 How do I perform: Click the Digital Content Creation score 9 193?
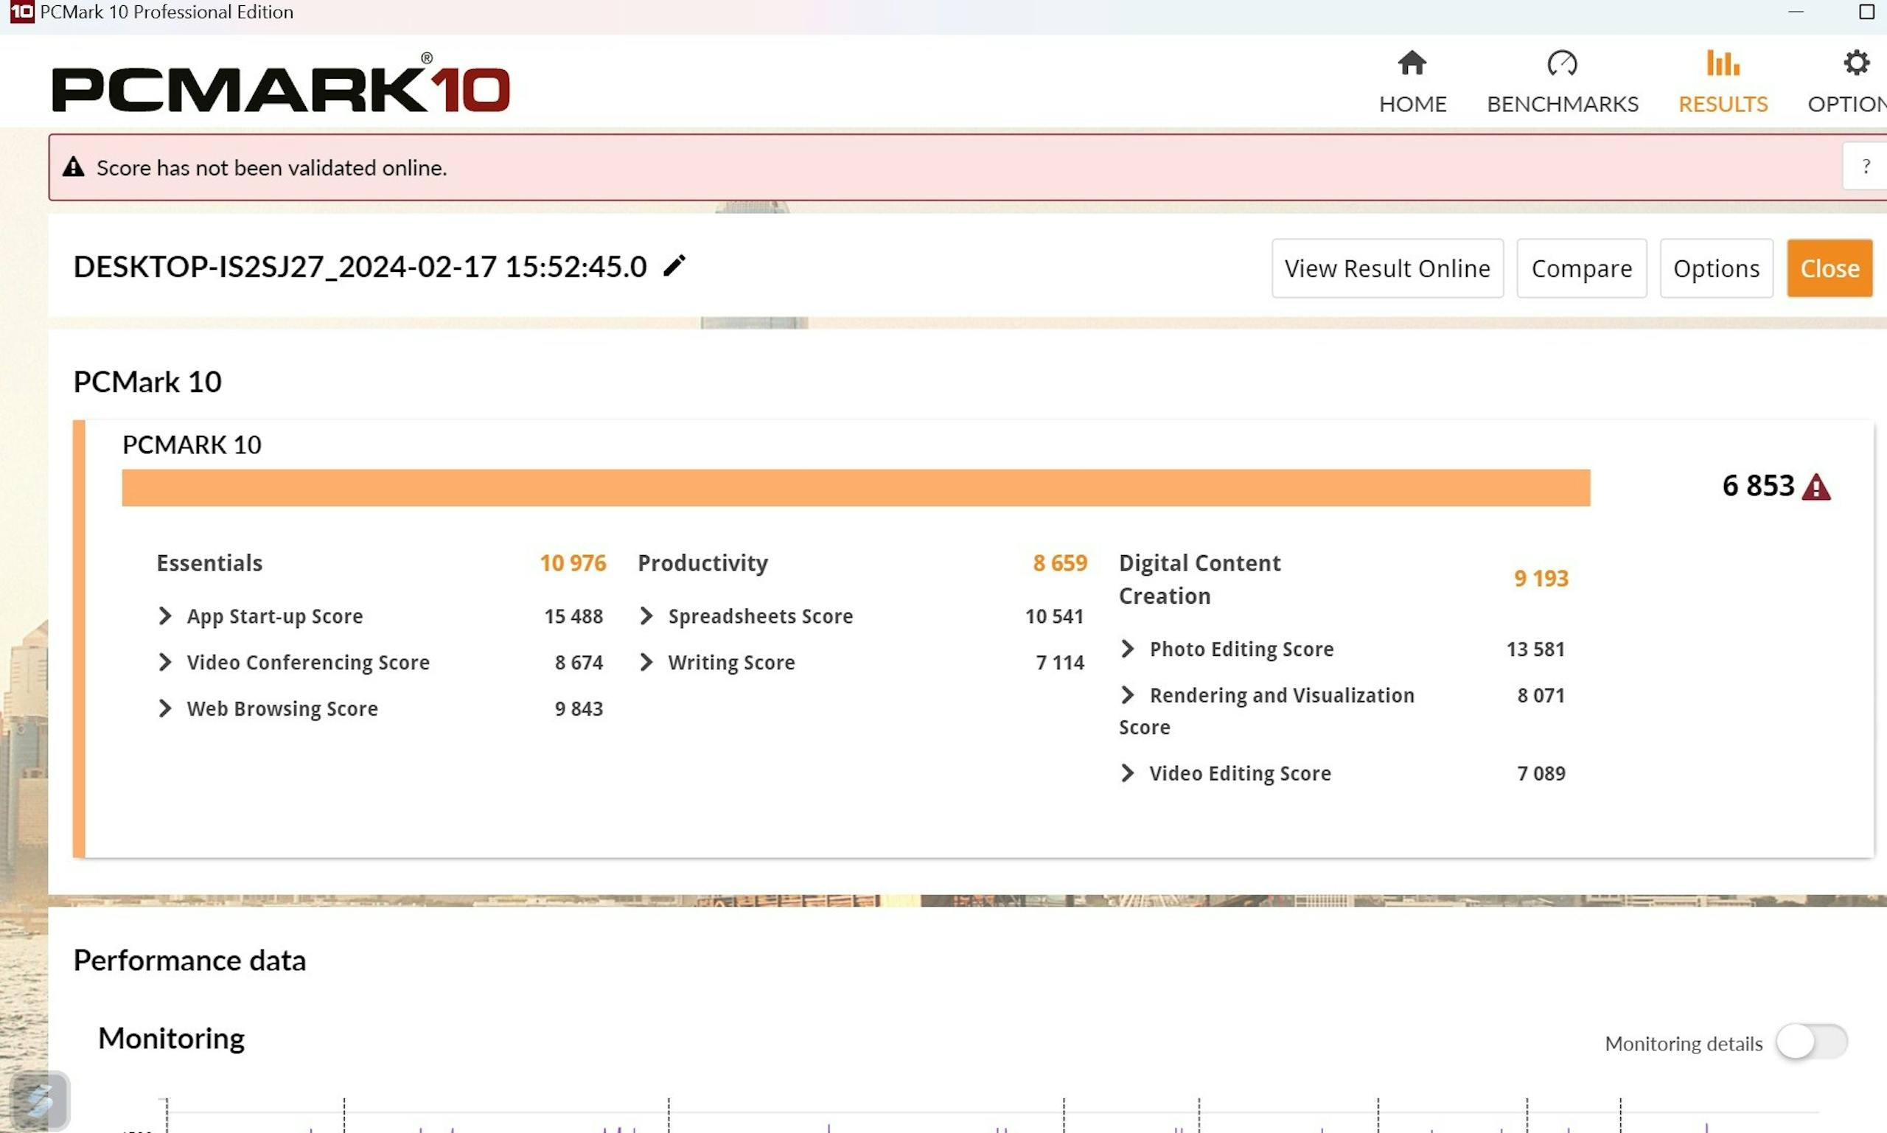pyautogui.click(x=1541, y=578)
